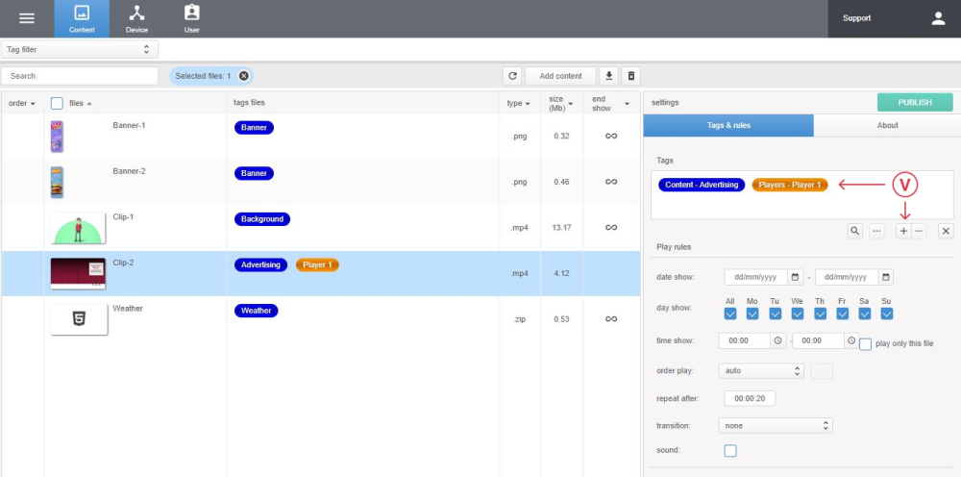This screenshot has height=477, width=961.
Task: Sort by the files column header
Action: pos(81,104)
